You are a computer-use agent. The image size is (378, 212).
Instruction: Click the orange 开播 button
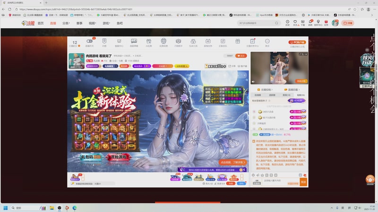coord(348,23)
